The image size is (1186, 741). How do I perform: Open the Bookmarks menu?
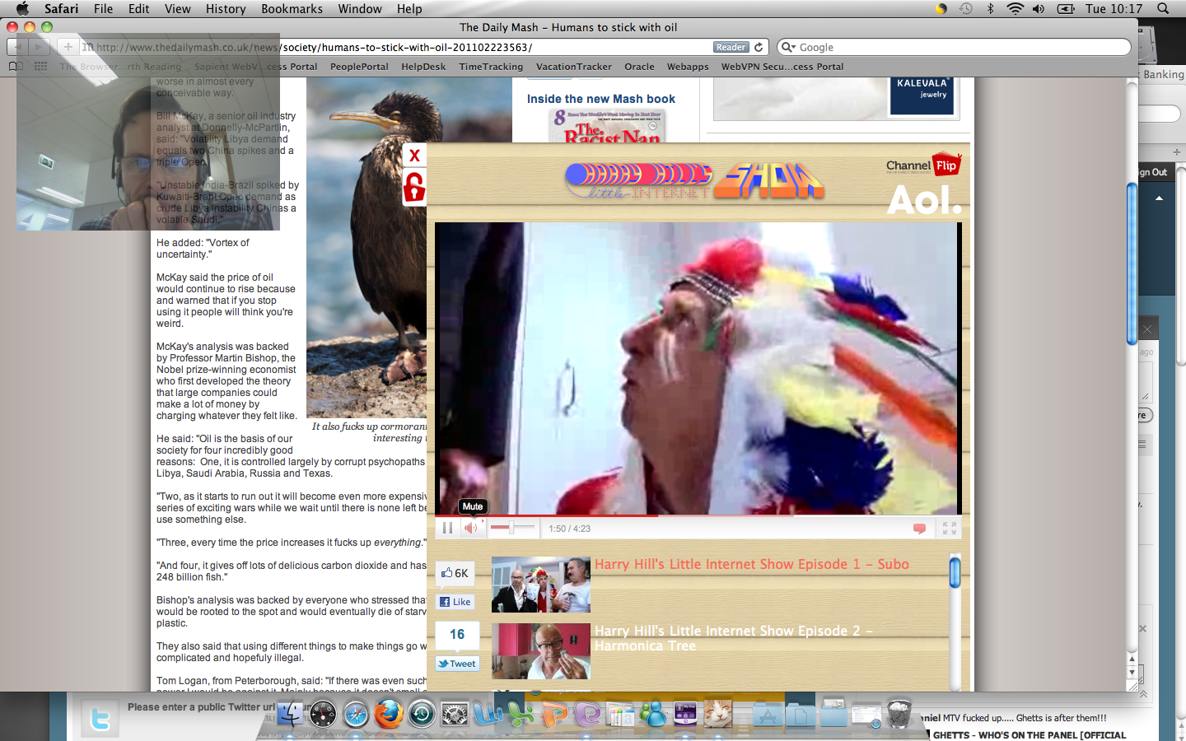(292, 9)
